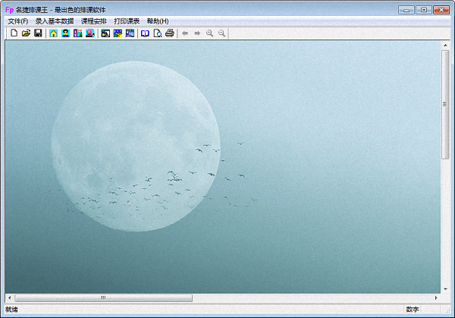Click the horizontal scrollbar right arrow

[435, 298]
